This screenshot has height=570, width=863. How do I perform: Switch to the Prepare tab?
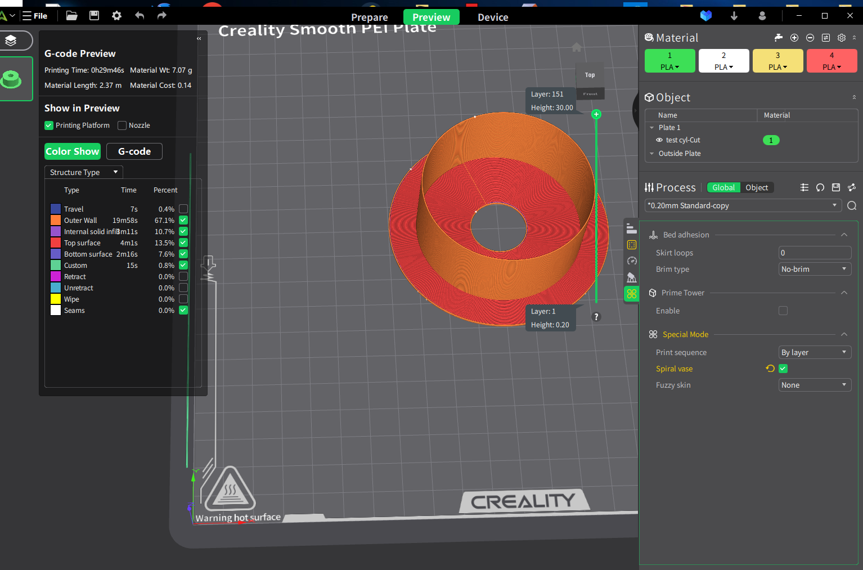370,17
